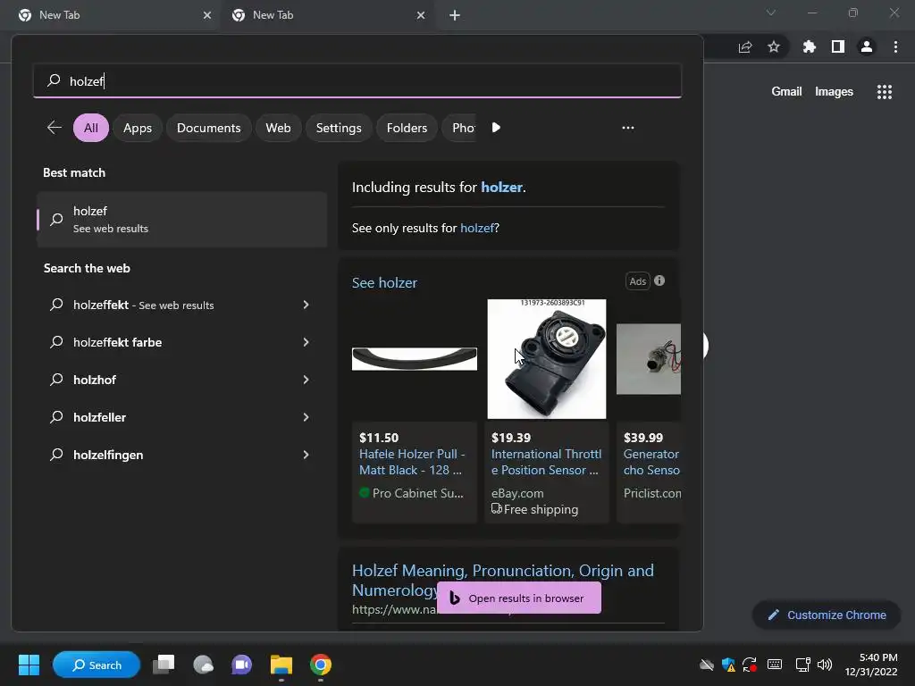Open touch keyboard tray icon
915x686 pixels.
(x=775, y=665)
